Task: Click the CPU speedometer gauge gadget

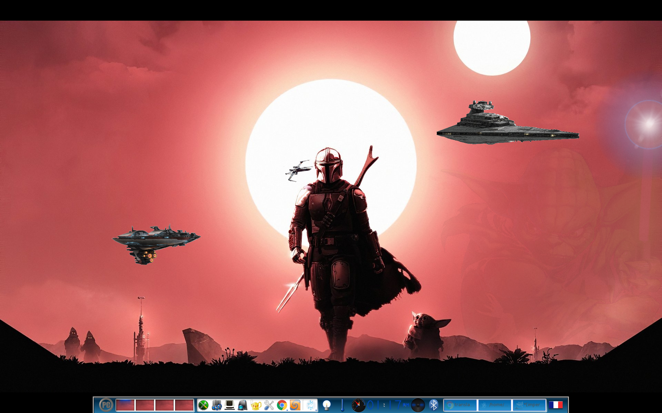Action: (358, 405)
